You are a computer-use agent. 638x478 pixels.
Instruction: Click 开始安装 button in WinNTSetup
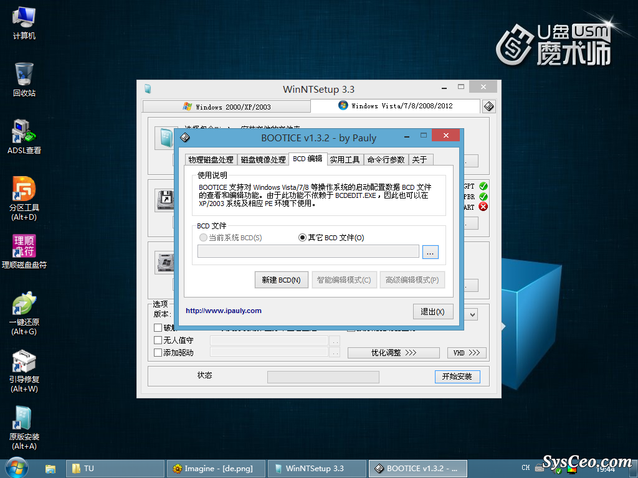(x=457, y=377)
